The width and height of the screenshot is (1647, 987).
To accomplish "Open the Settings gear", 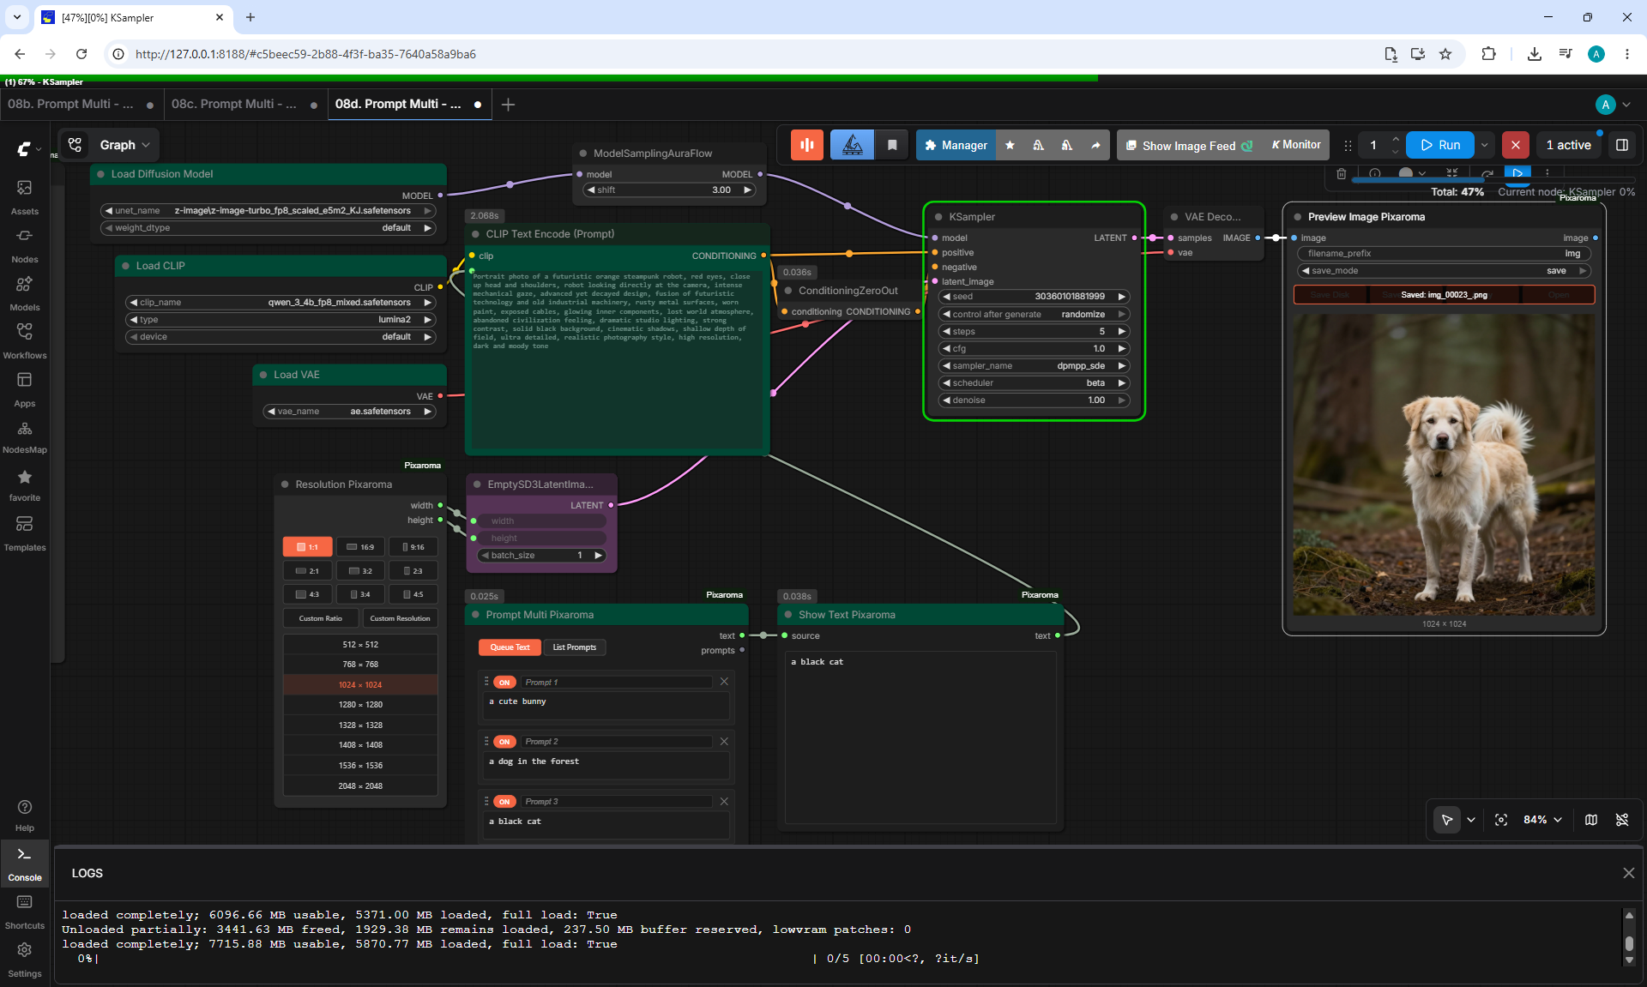I will tap(25, 960).
